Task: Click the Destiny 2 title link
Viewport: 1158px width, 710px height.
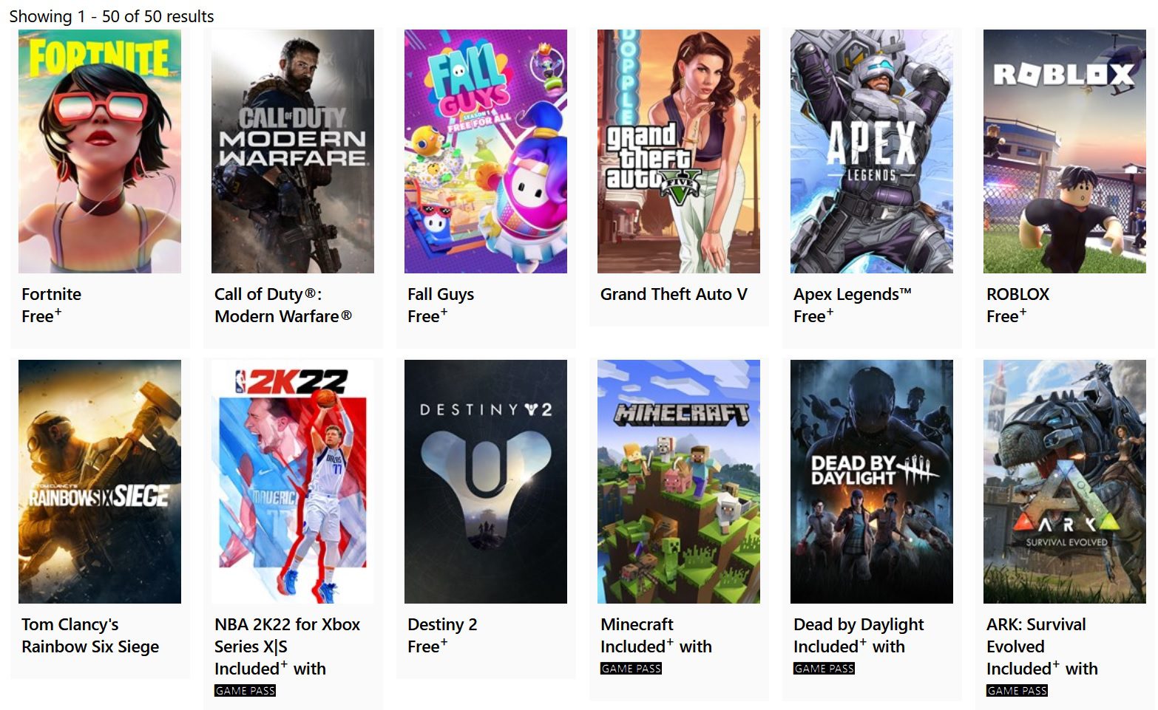Action: tap(442, 624)
